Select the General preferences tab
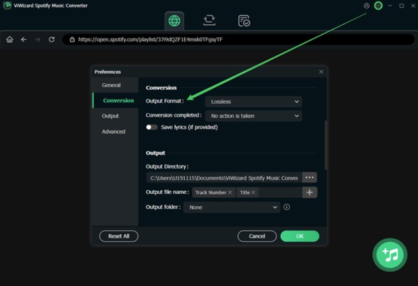 pyautogui.click(x=115, y=85)
